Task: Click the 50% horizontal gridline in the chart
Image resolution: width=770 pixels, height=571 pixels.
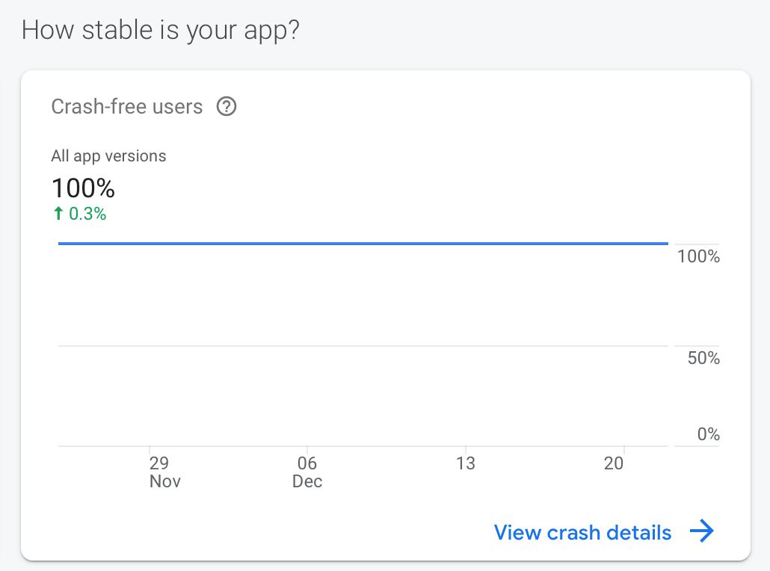Action: point(363,346)
